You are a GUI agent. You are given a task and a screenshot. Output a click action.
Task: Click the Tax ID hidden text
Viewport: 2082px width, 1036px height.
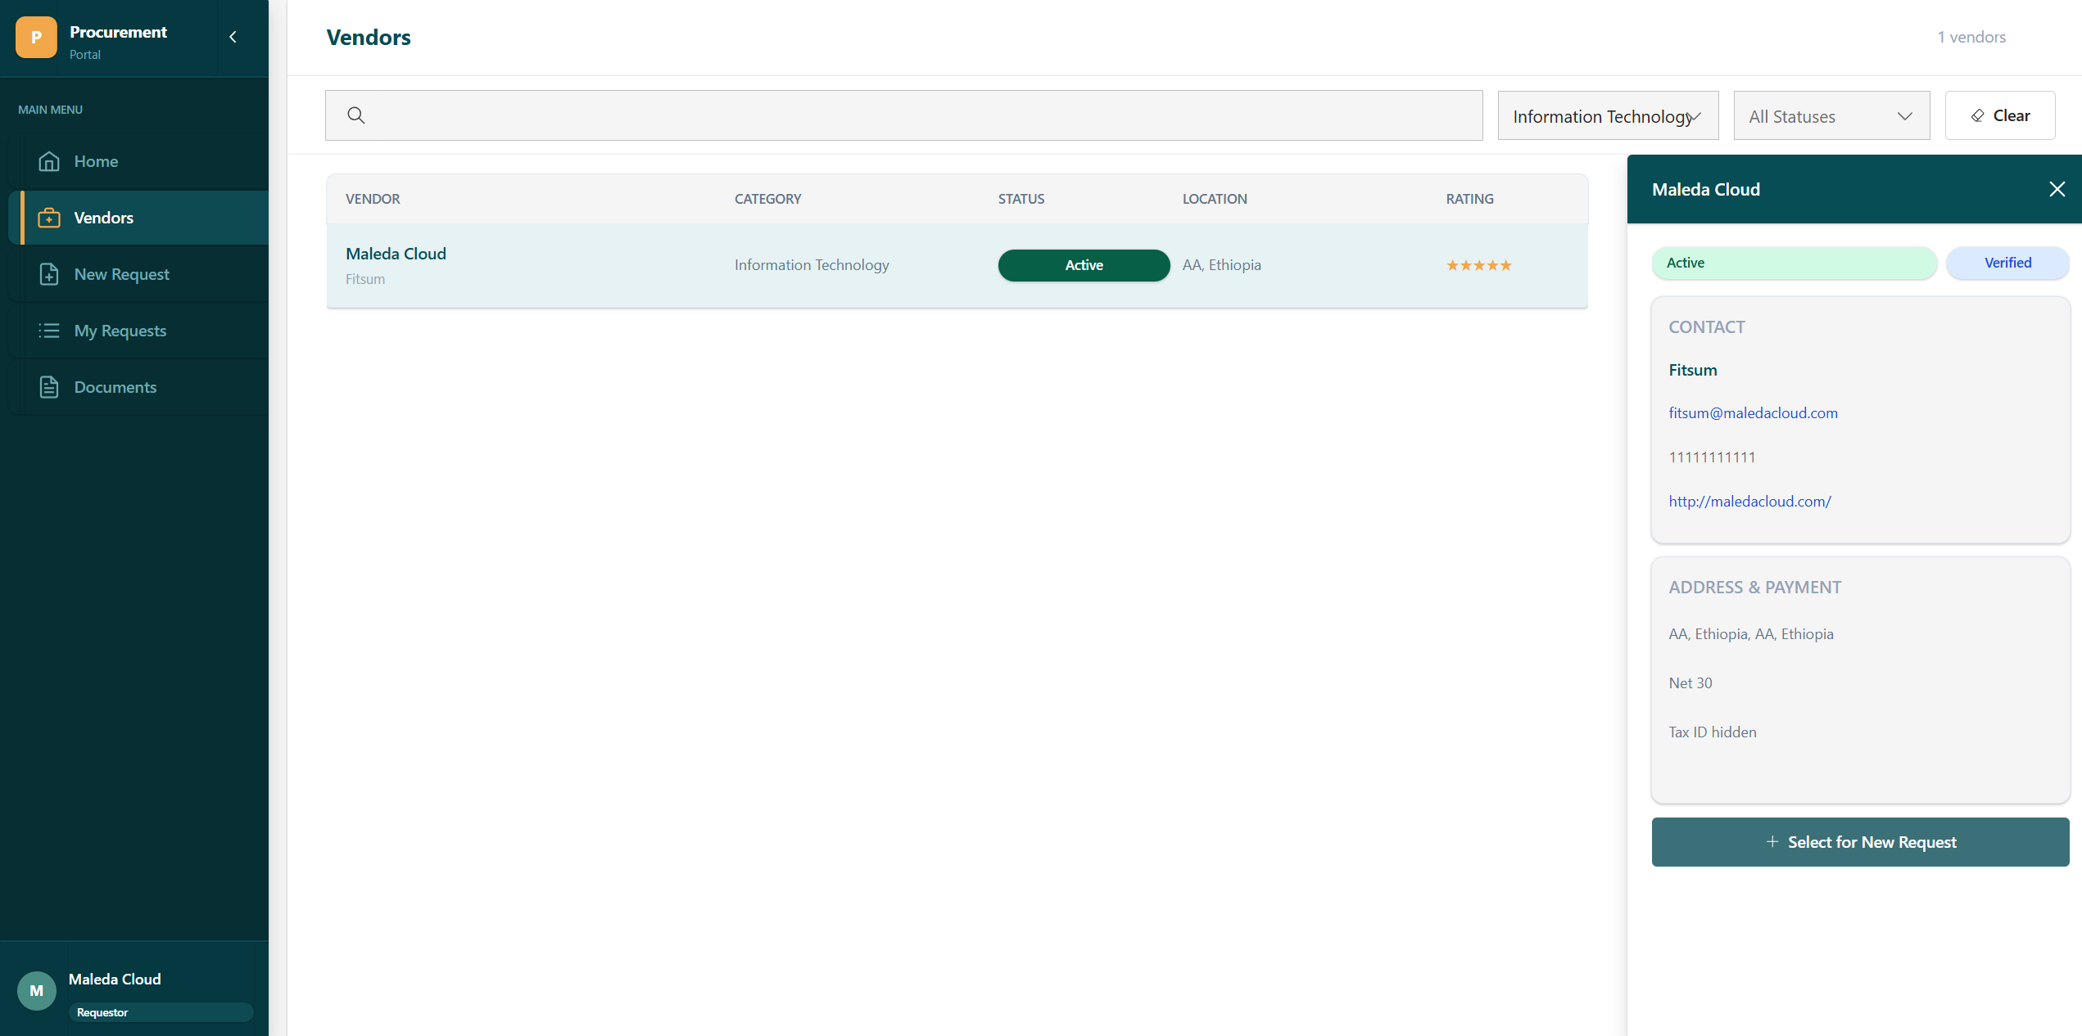(x=1712, y=732)
